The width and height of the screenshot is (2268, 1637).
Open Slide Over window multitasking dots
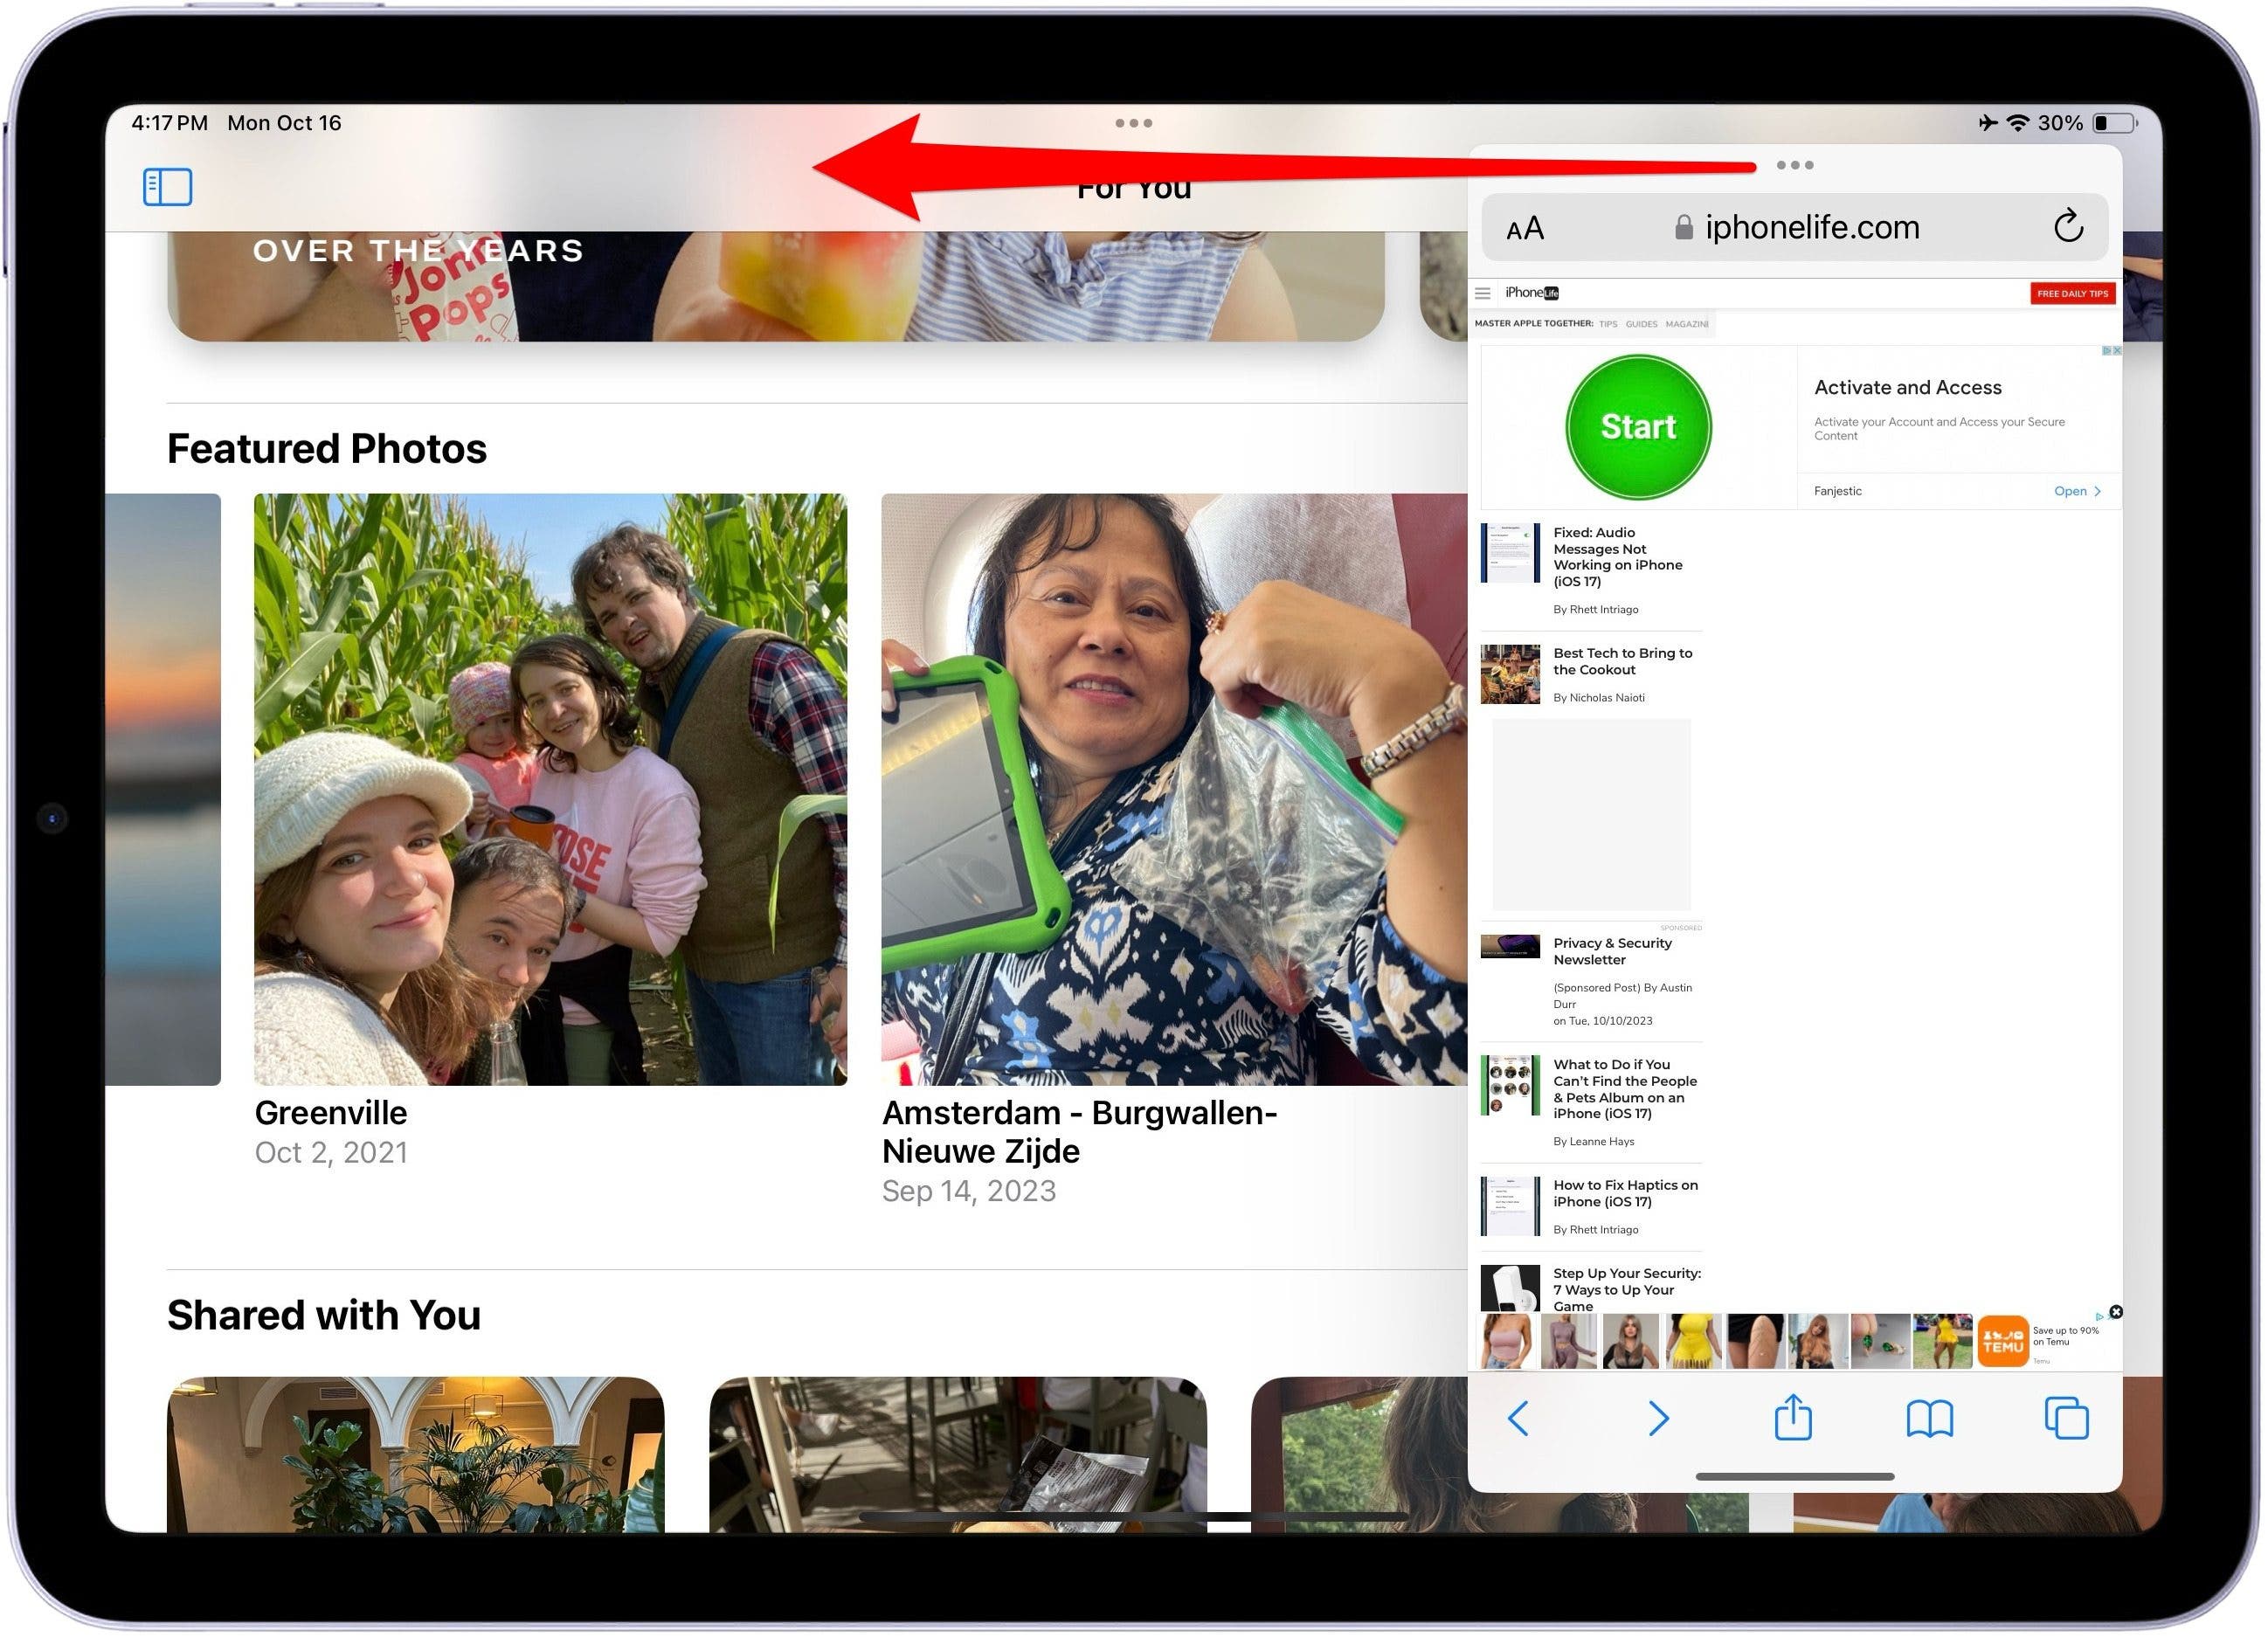coord(1795,165)
